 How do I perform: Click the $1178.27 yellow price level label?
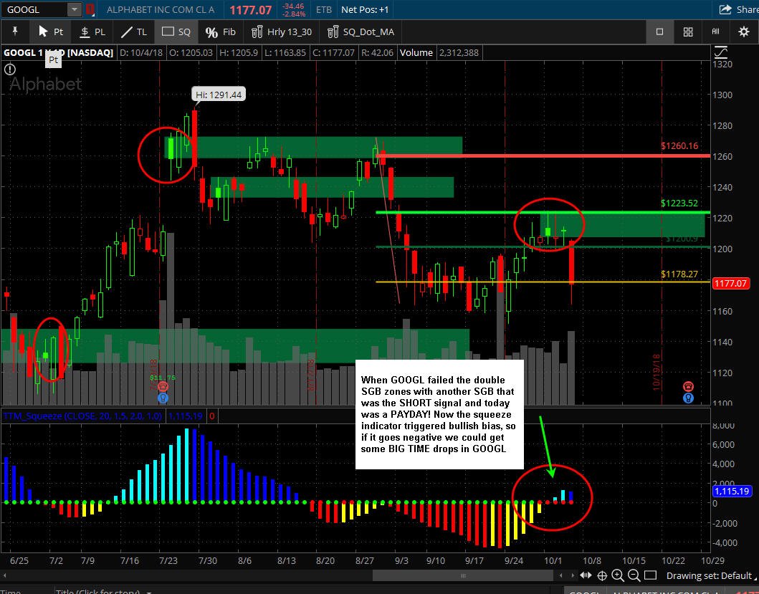(679, 274)
